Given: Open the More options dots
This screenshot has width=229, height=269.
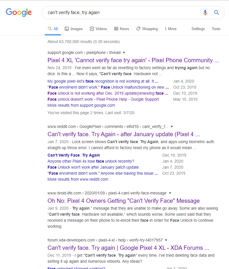Looking at the screenshot, I should coord(166,29).
